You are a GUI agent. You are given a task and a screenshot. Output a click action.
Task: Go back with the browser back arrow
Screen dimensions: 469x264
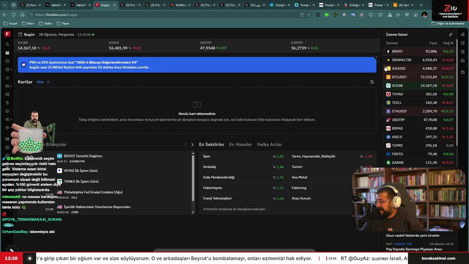(5, 15)
